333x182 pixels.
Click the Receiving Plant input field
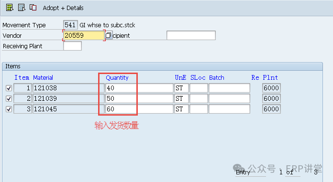pyautogui.click(x=72, y=46)
